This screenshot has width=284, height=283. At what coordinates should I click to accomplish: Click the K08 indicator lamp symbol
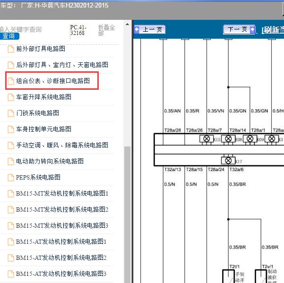point(228,139)
